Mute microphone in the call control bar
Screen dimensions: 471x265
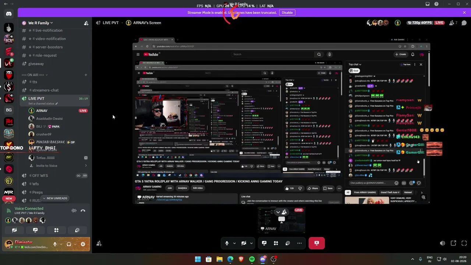pos(227,243)
